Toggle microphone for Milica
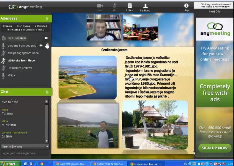Image resolution: width=234 pixels, height=166 pixels. tap(4, 75)
